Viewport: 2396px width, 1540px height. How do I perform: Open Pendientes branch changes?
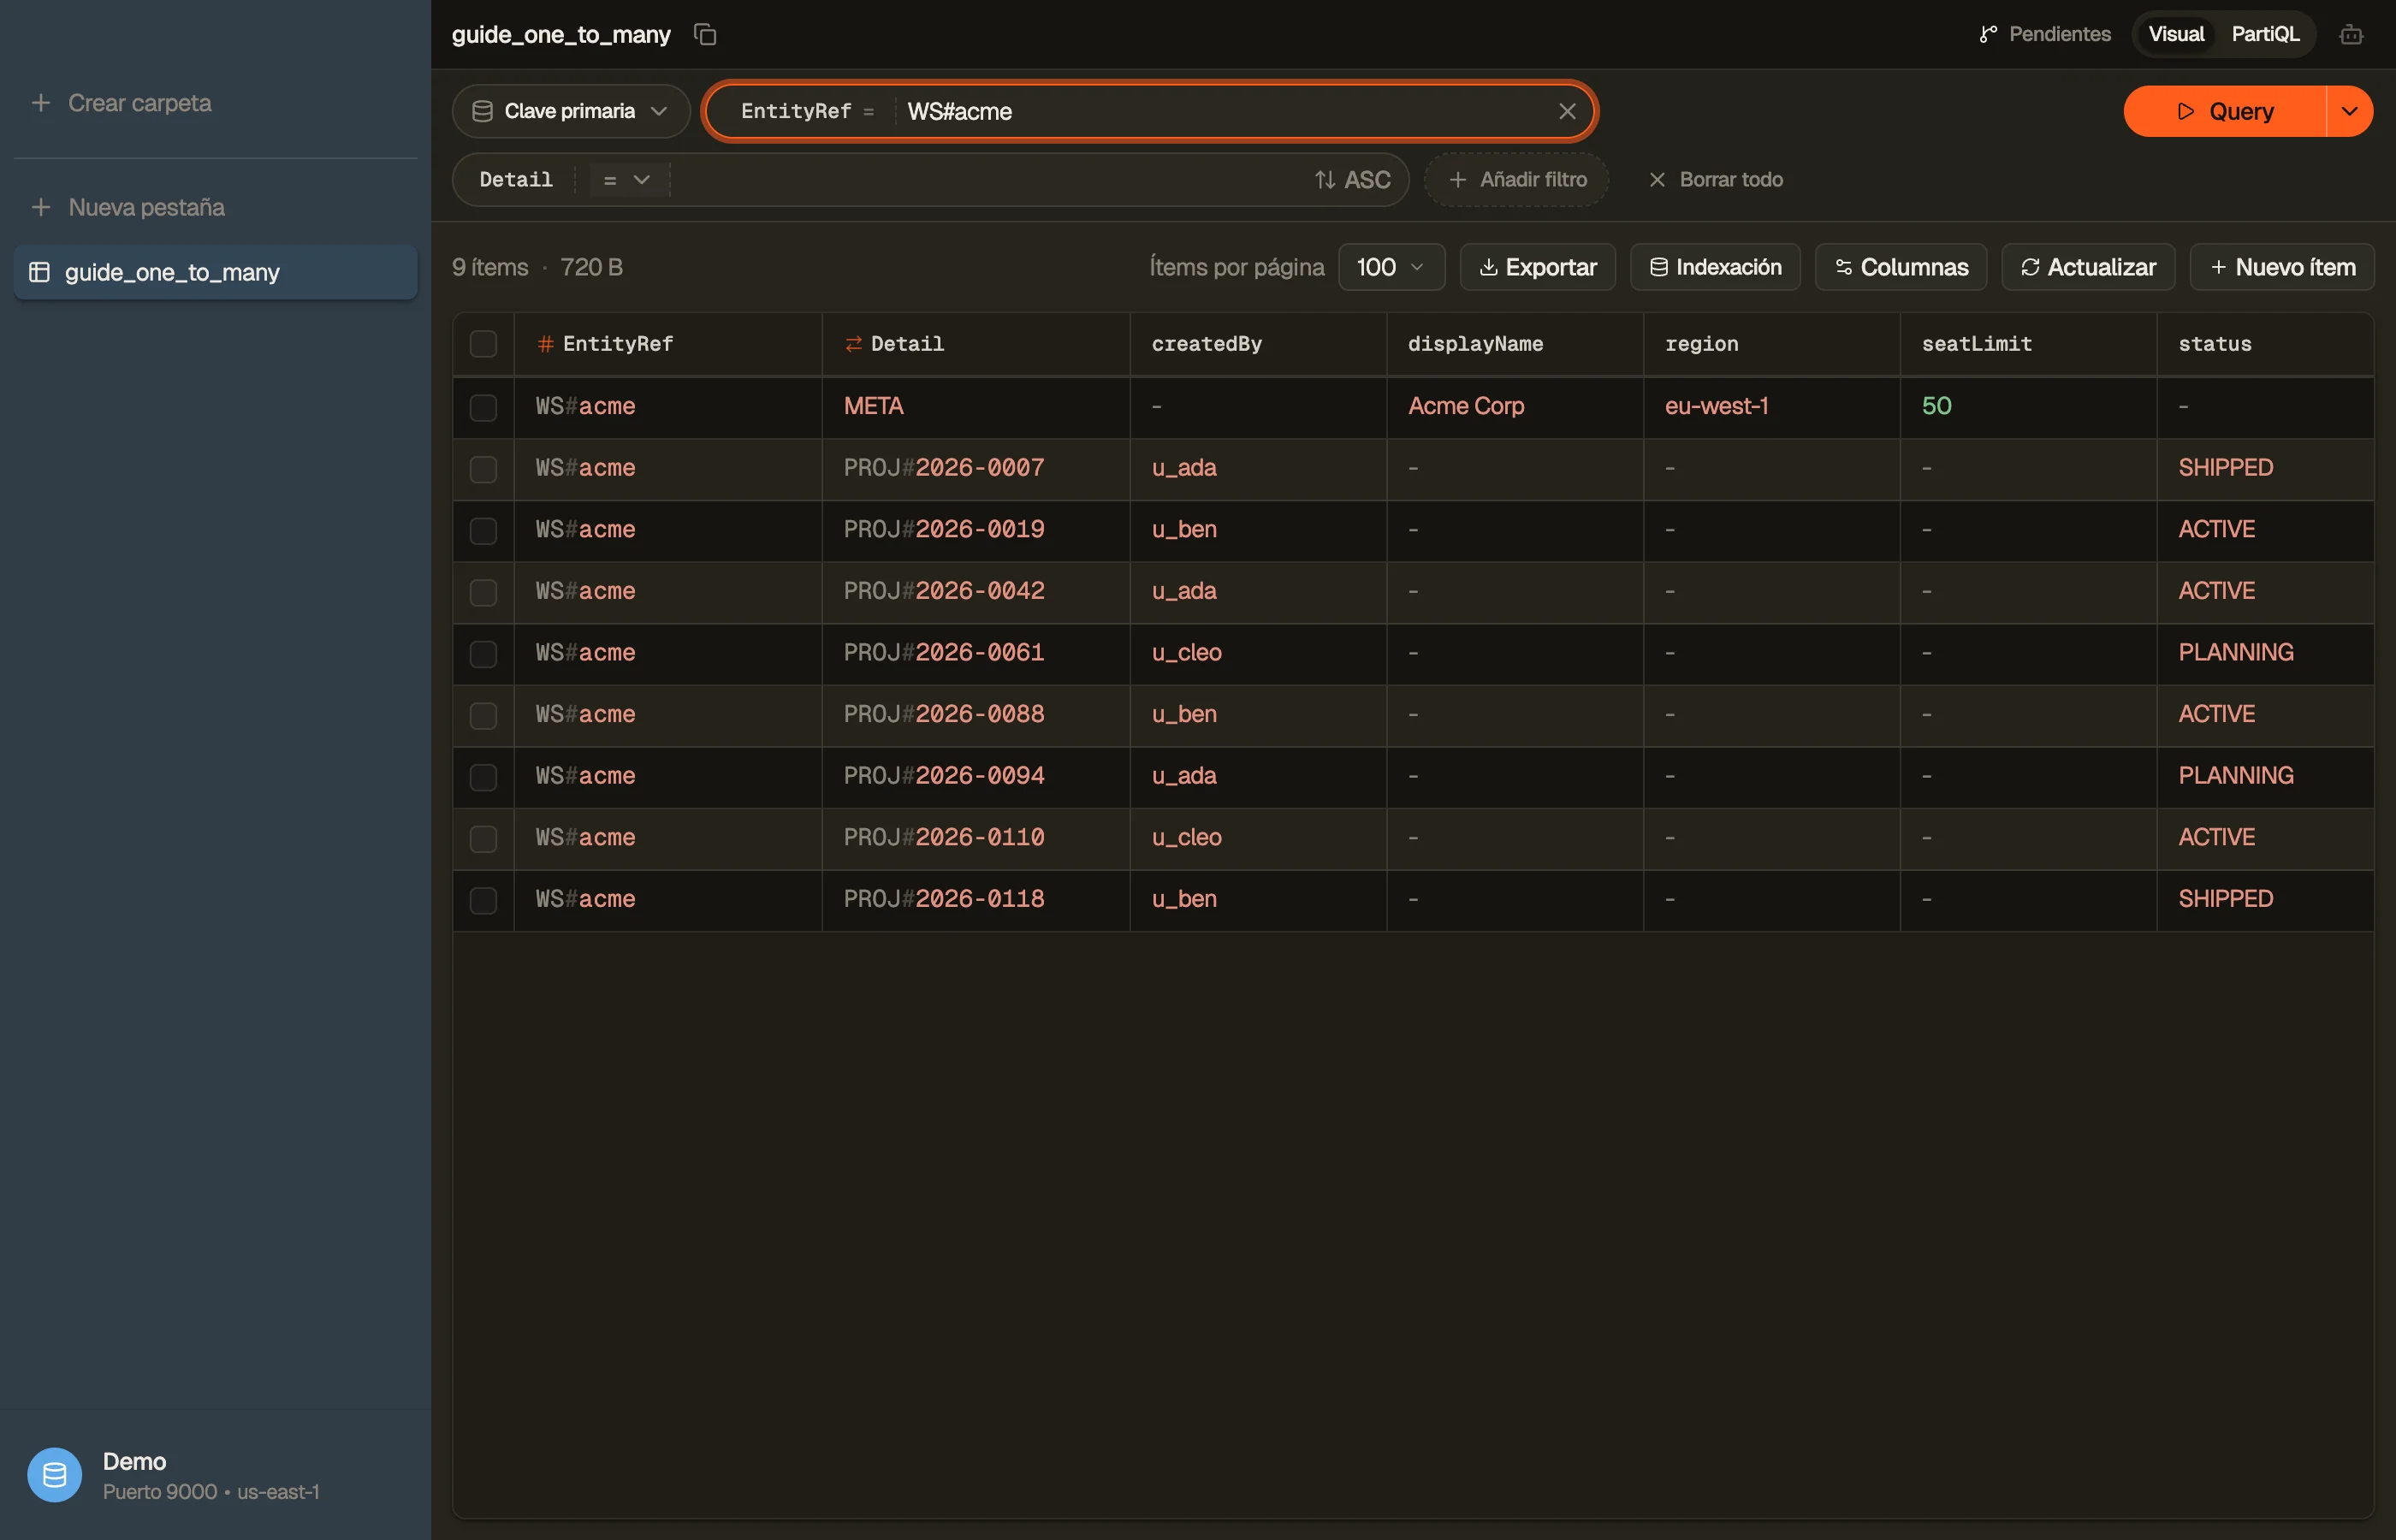2045,34
